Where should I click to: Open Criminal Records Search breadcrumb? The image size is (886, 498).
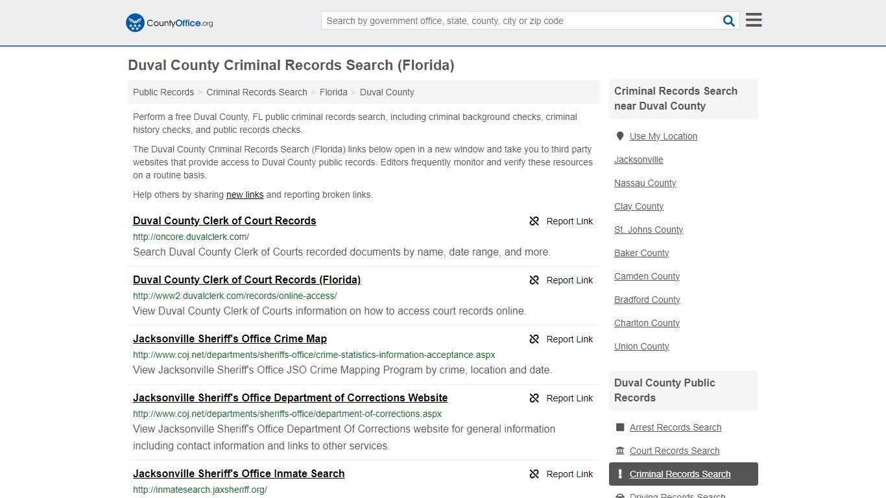[257, 92]
